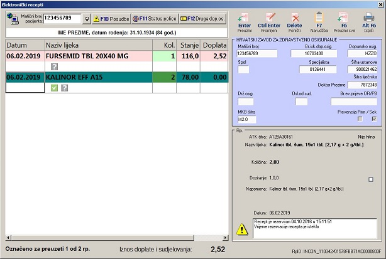
Task: Click the stock cell 116,0
Action: [189, 56]
